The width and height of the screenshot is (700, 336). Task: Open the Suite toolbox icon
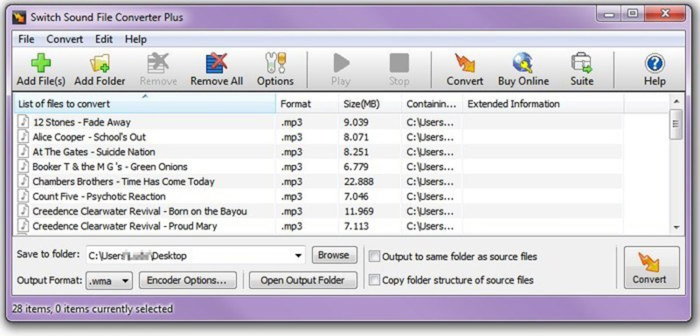pyautogui.click(x=582, y=63)
